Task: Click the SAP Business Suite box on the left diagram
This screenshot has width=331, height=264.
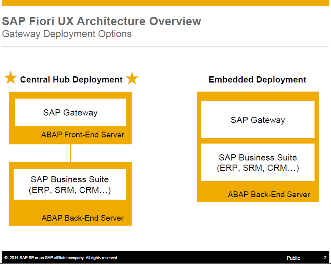Action: point(69,184)
